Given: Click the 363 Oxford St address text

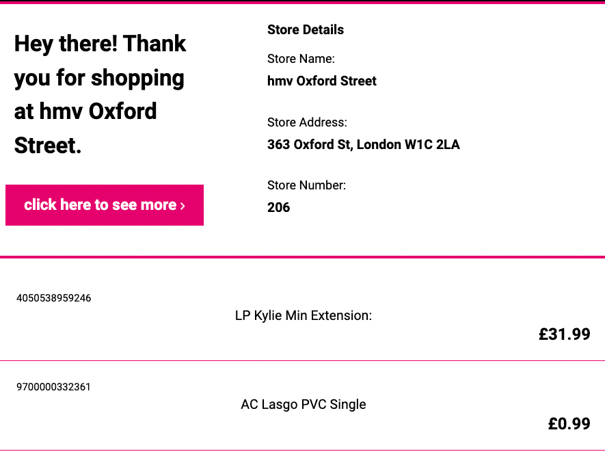Looking at the screenshot, I should point(364,144).
